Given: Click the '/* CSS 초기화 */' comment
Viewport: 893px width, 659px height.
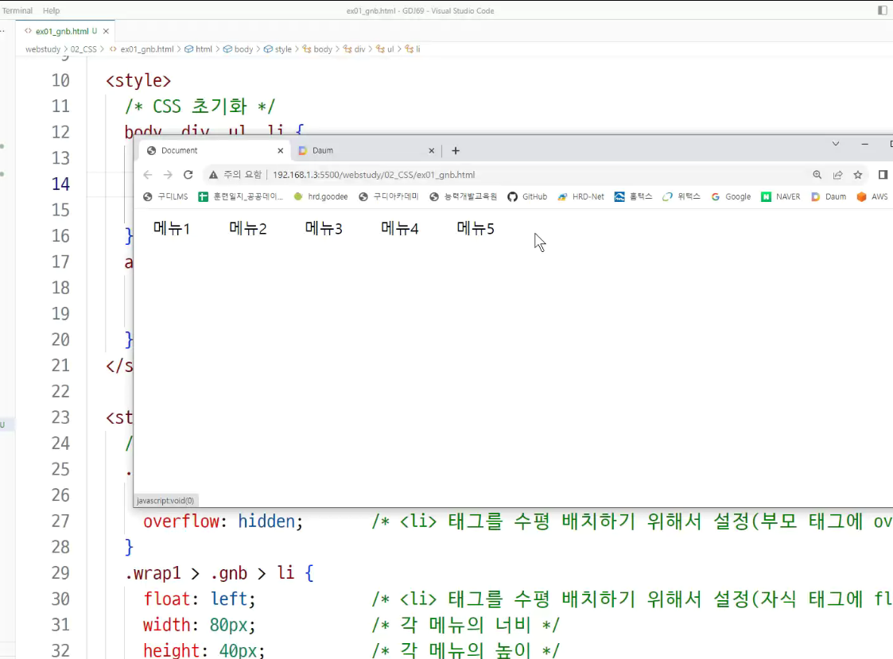Looking at the screenshot, I should (x=200, y=107).
